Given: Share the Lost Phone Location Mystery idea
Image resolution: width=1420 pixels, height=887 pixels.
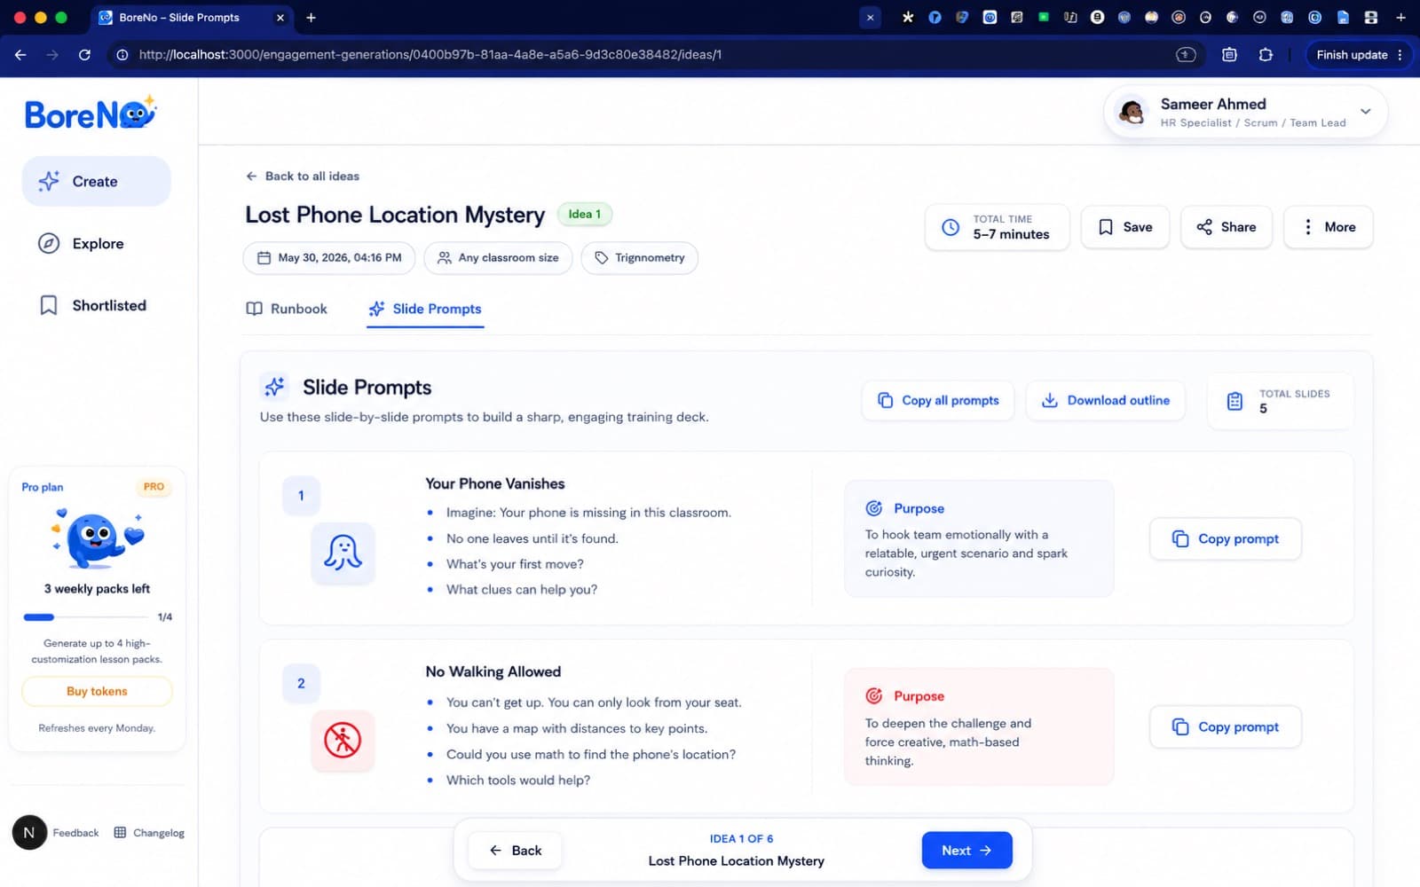Looking at the screenshot, I should point(1226,227).
